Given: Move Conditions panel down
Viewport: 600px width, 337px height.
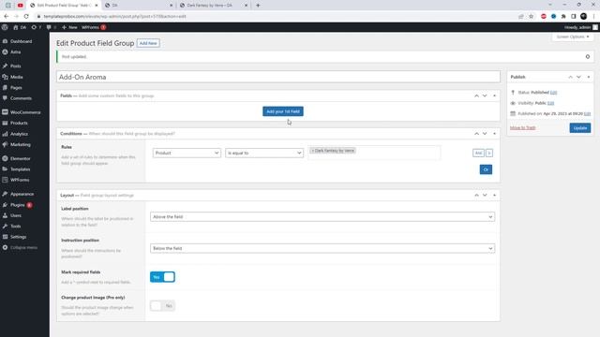Looking at the screenshot, I should [x=485, y=134].
